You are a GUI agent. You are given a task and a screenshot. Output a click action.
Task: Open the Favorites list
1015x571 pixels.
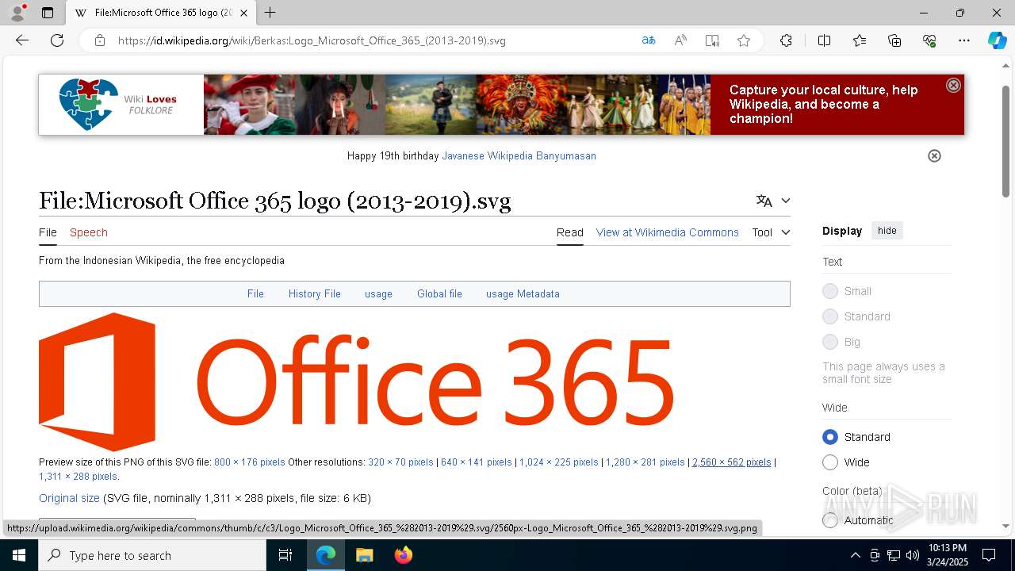pyautogui.click(x=860, y=40)
